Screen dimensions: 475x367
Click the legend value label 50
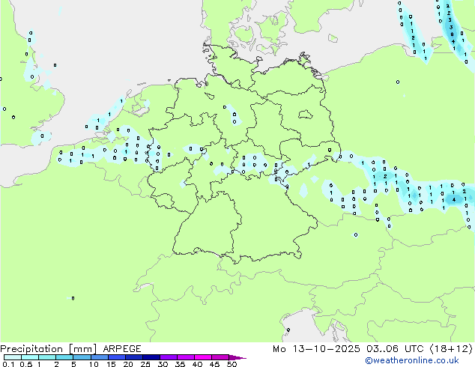(x=232, y=364)
